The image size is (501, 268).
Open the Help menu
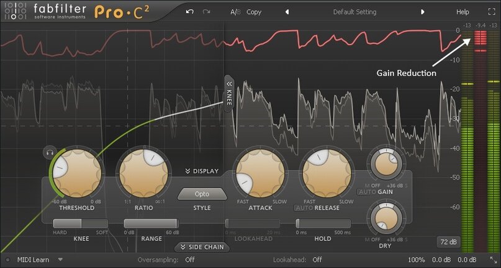(463, 12)
